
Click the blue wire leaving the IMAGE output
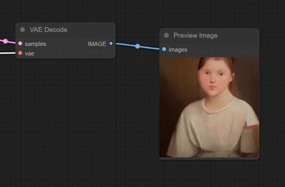click(x=124, y=45)
